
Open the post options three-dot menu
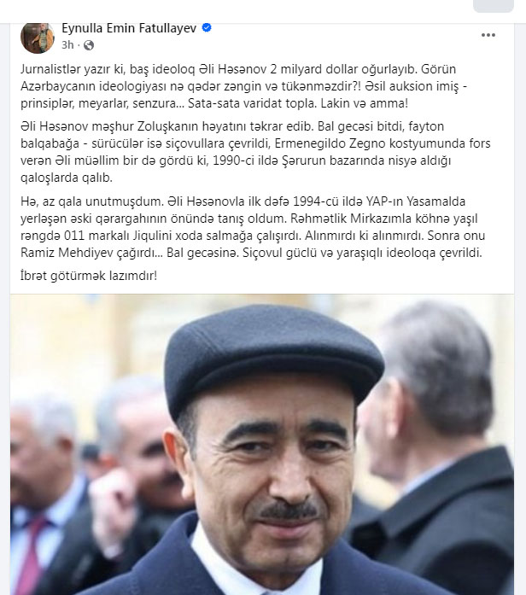[x=488, y=35]
